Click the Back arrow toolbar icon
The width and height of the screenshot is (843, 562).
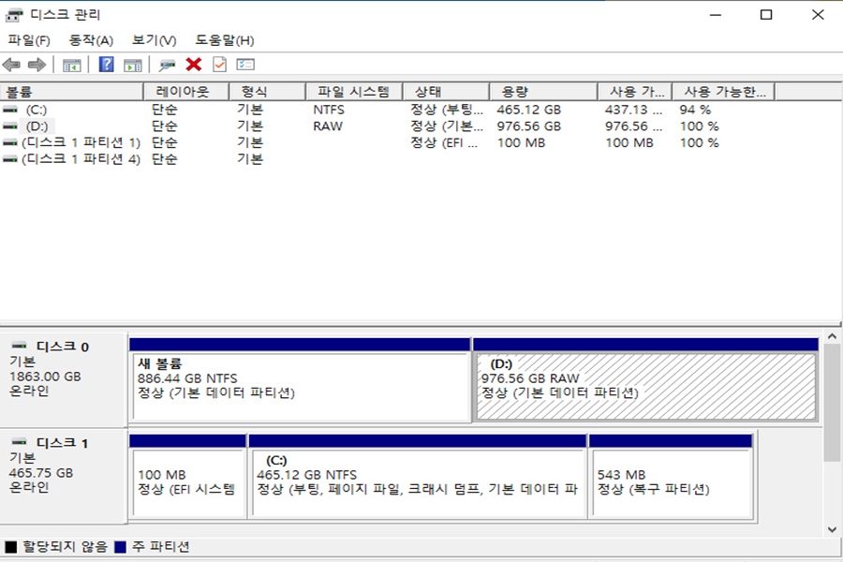tap(11, 65)
